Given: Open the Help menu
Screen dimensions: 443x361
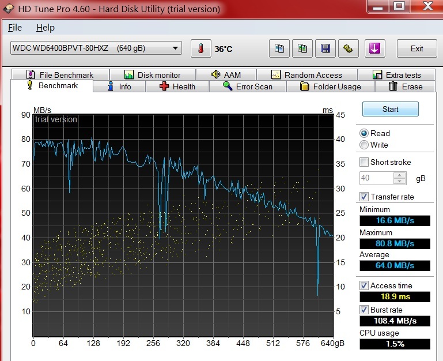Looking at the screenshot, I should click(x=45, y=28).
